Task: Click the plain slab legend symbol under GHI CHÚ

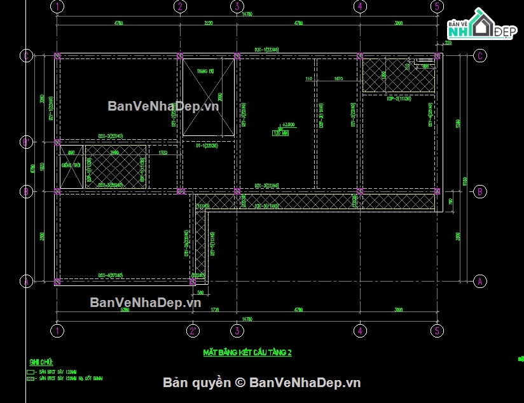Action: 31,372
